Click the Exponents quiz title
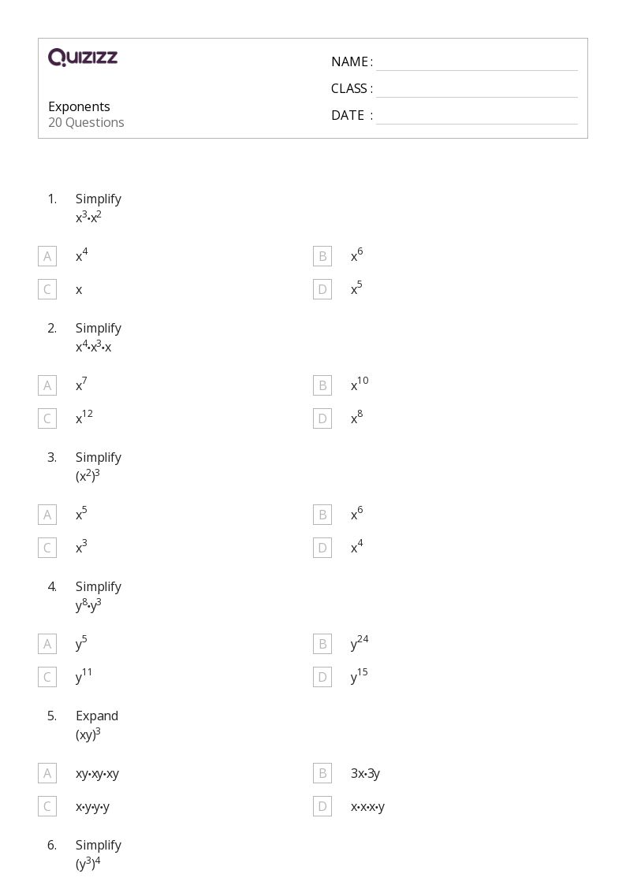 [x=79, y=106]
